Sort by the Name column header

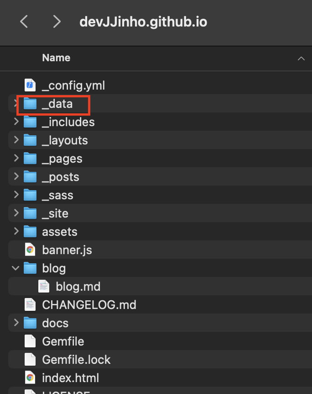[56, 58]
